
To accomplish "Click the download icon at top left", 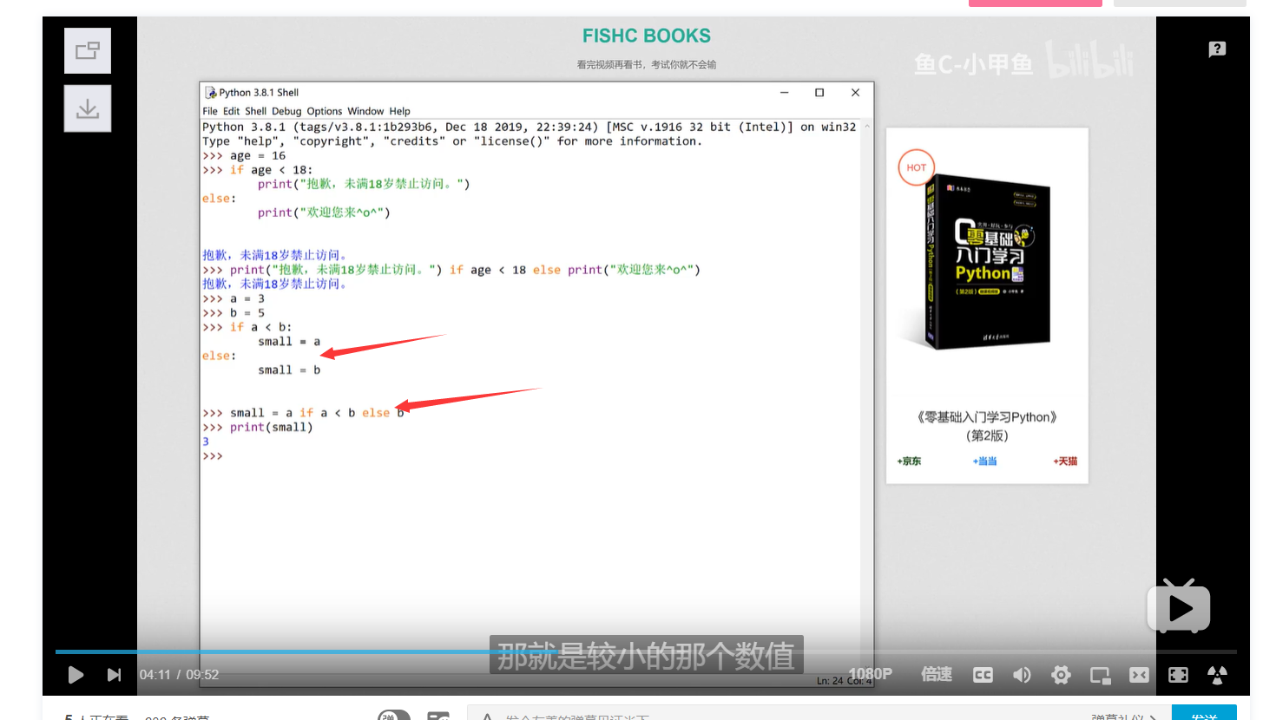I will point(88,108).
